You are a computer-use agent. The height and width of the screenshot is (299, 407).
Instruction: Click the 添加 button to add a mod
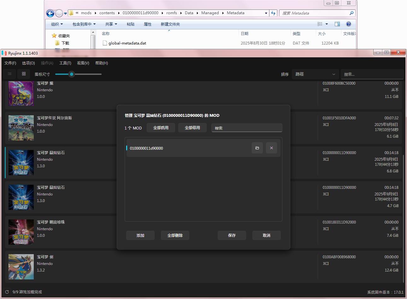140,236
